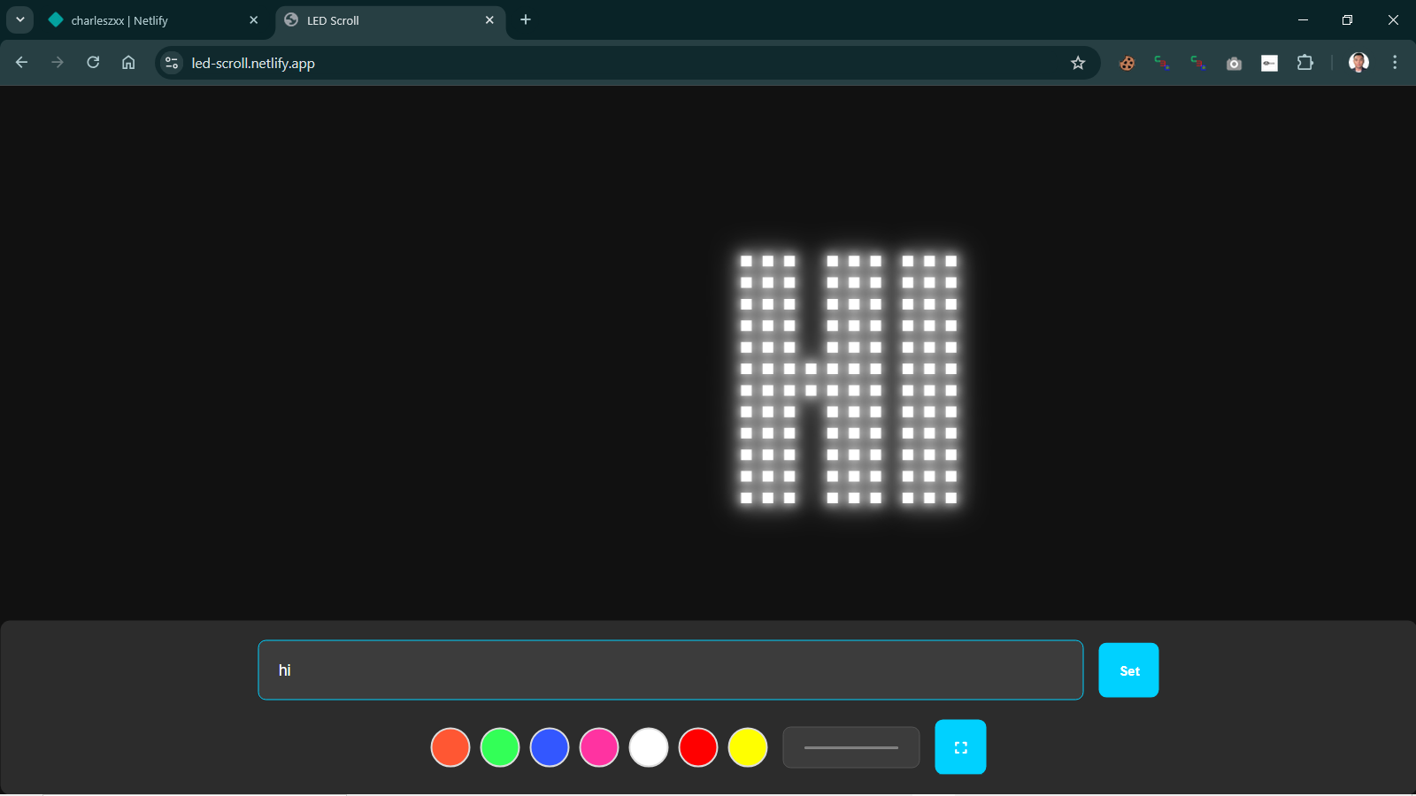Open the Chrome profile avatar

click(1358, 63)
